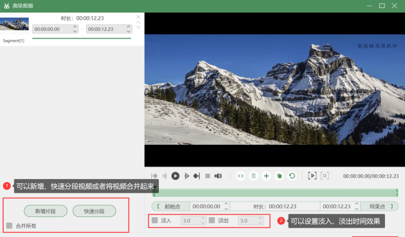
Task: Enable the 淡入 fade-in checkbox
Action: click(x=155, y=220)
